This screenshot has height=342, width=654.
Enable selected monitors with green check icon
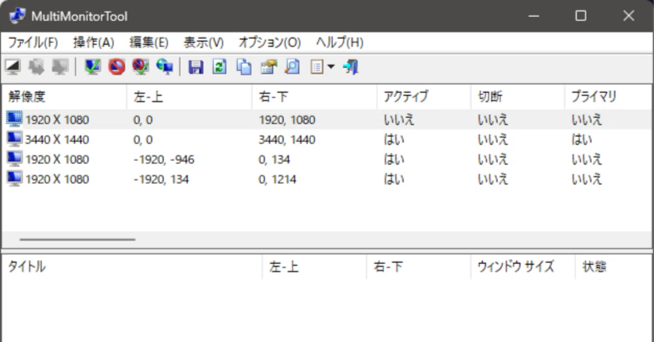(92, 67)
